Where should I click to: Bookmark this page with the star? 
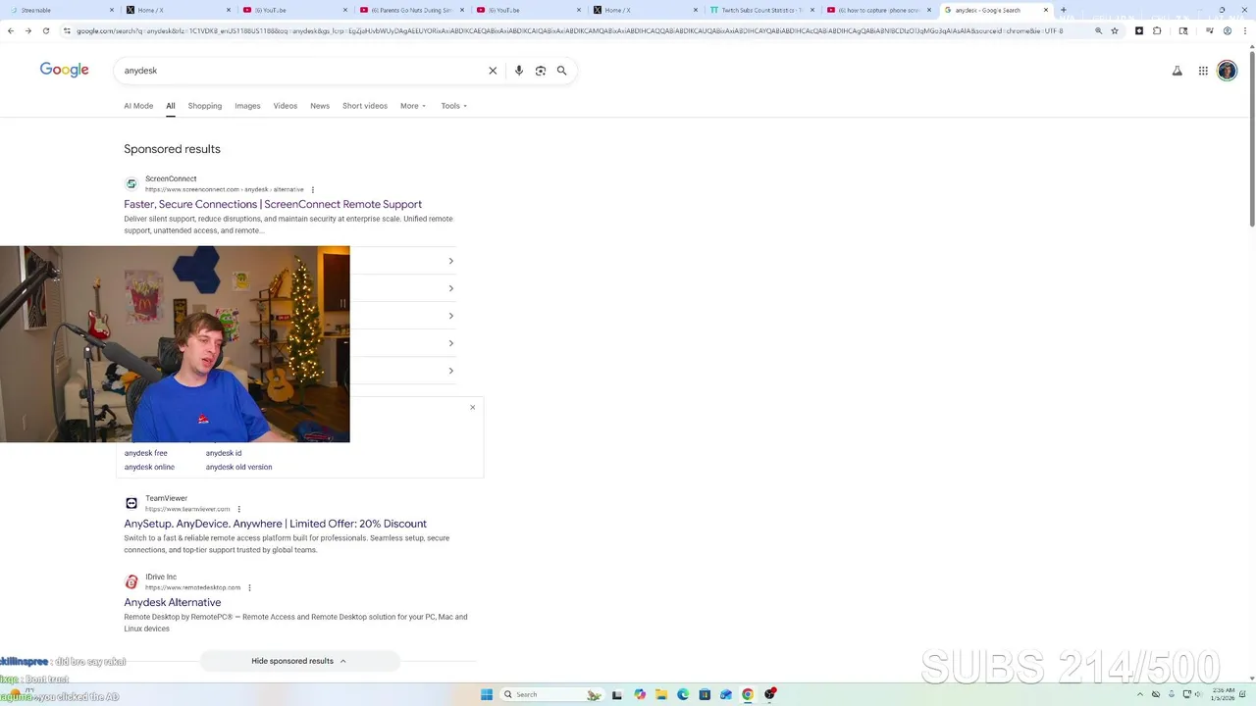coord(1115,30)
